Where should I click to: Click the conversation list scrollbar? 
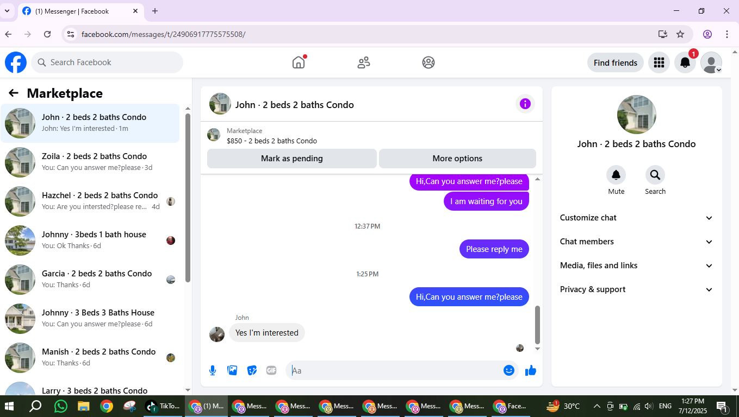click(188, 198)
